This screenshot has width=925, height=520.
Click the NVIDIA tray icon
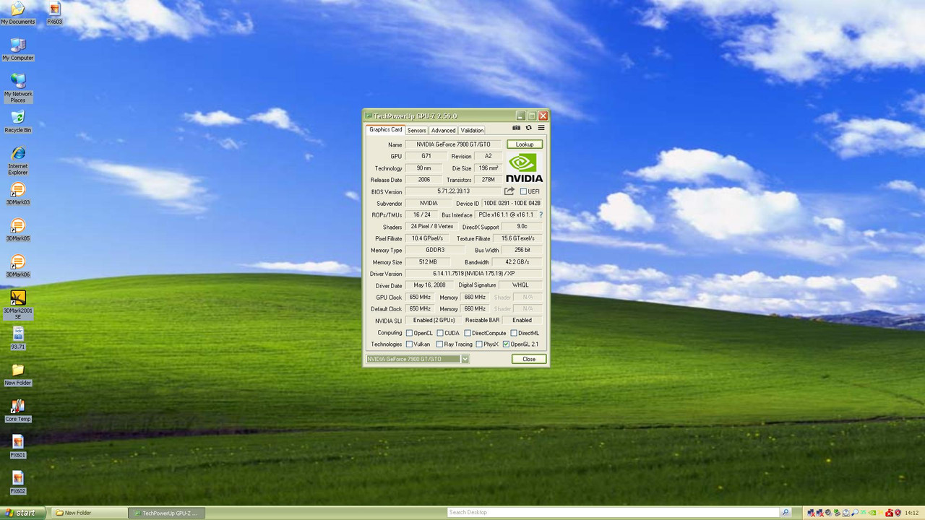[872, 513]
